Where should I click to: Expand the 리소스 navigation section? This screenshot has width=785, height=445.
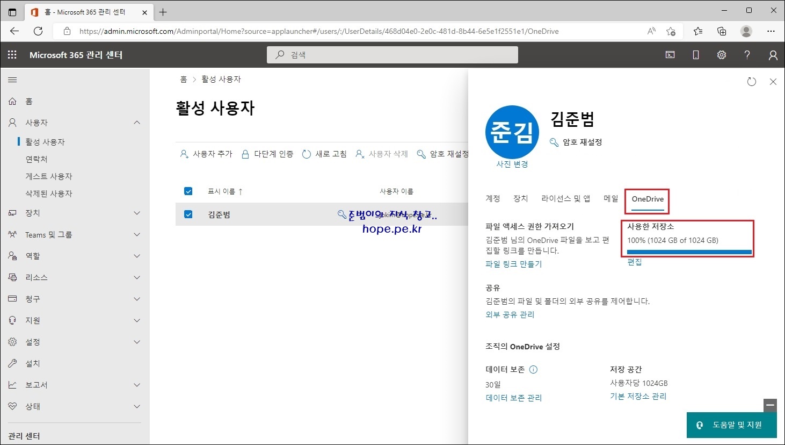pyautogui.click(x=137, y=277)
